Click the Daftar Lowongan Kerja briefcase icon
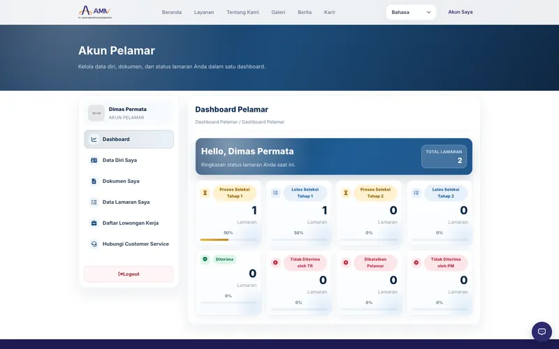The height and width of the screenshot is (349, 559). click(94, 223)
